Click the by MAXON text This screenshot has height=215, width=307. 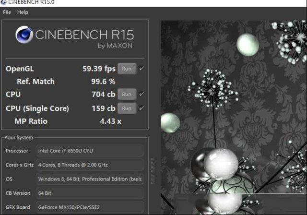(x=115, y=46)
